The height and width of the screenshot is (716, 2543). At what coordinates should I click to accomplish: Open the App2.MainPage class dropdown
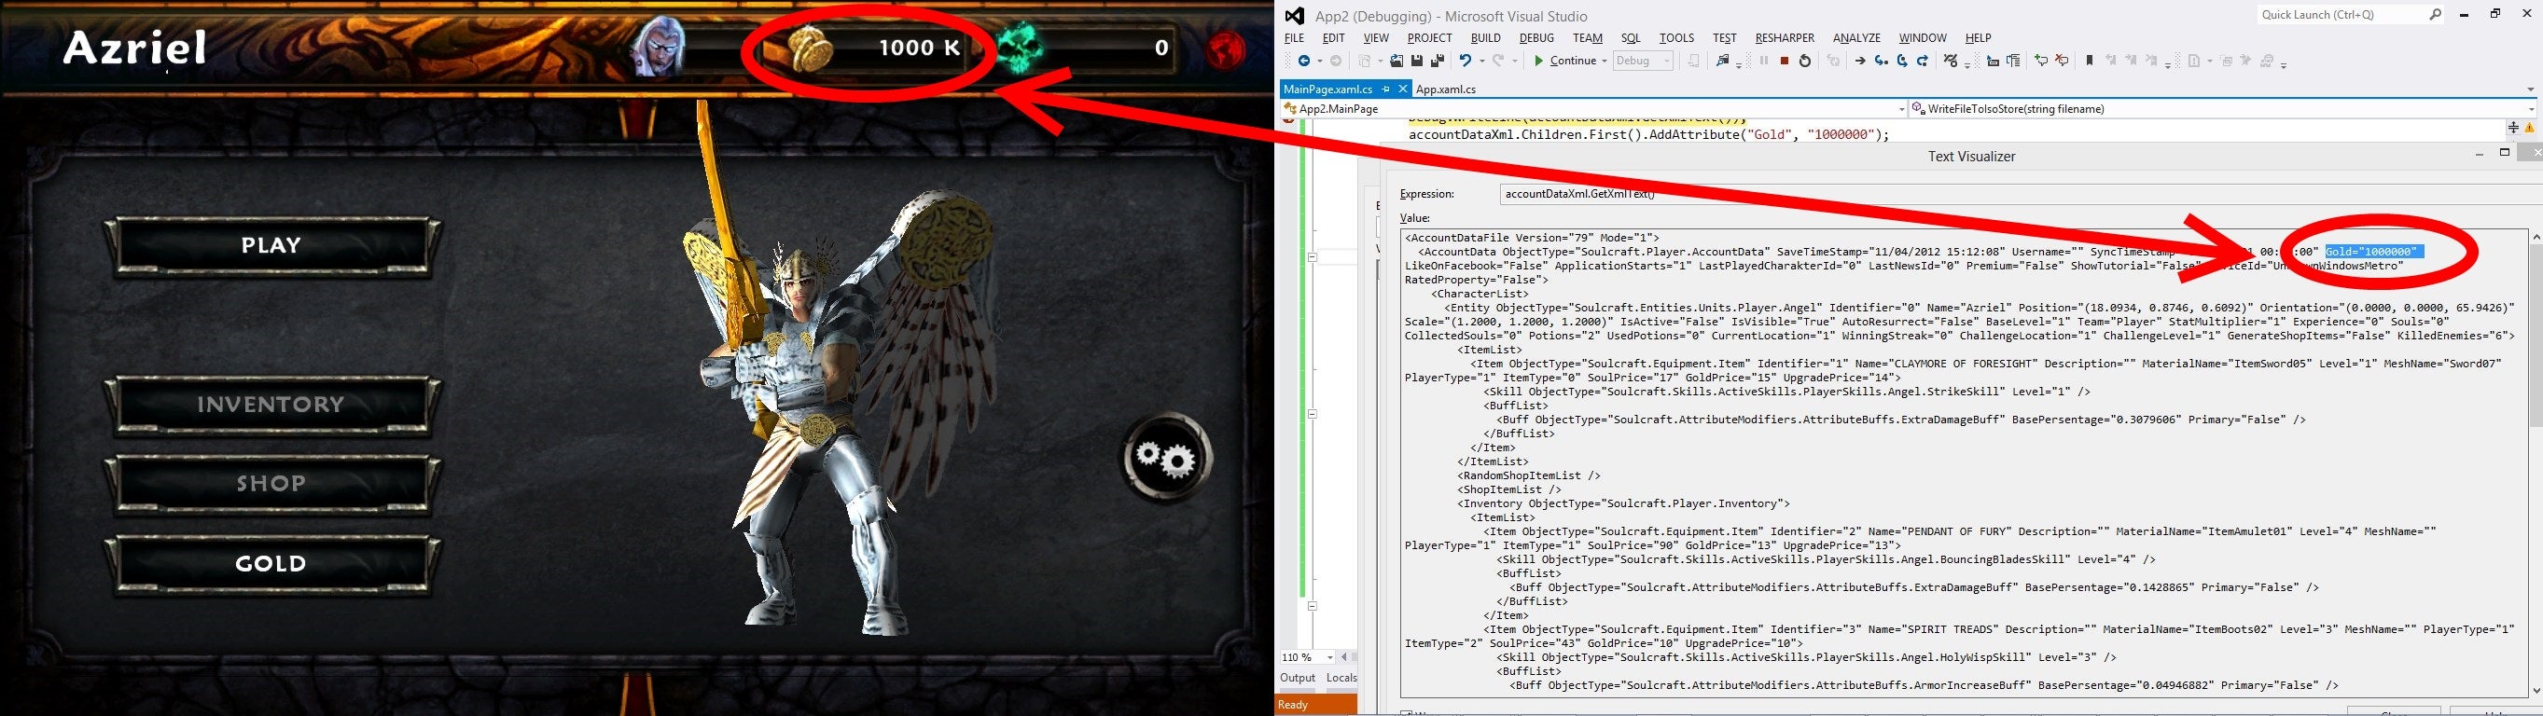[1901, 108]
